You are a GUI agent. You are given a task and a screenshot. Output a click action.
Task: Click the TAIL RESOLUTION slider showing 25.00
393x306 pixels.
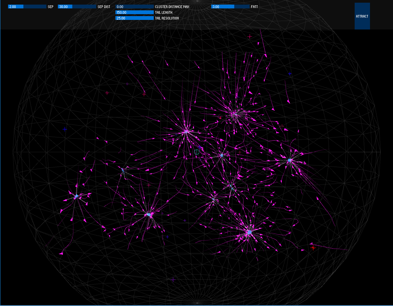135,18
